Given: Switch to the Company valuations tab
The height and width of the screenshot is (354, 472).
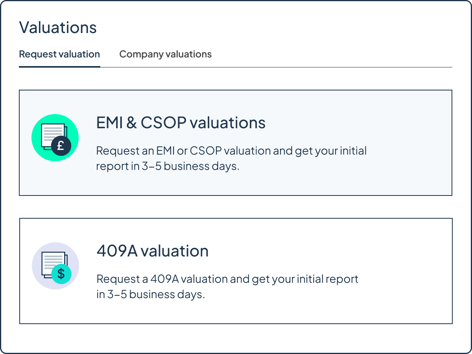Looking at the screenshot, I should (165, 54).
